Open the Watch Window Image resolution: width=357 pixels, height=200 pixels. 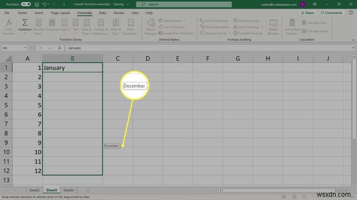[x=273, y=27]
